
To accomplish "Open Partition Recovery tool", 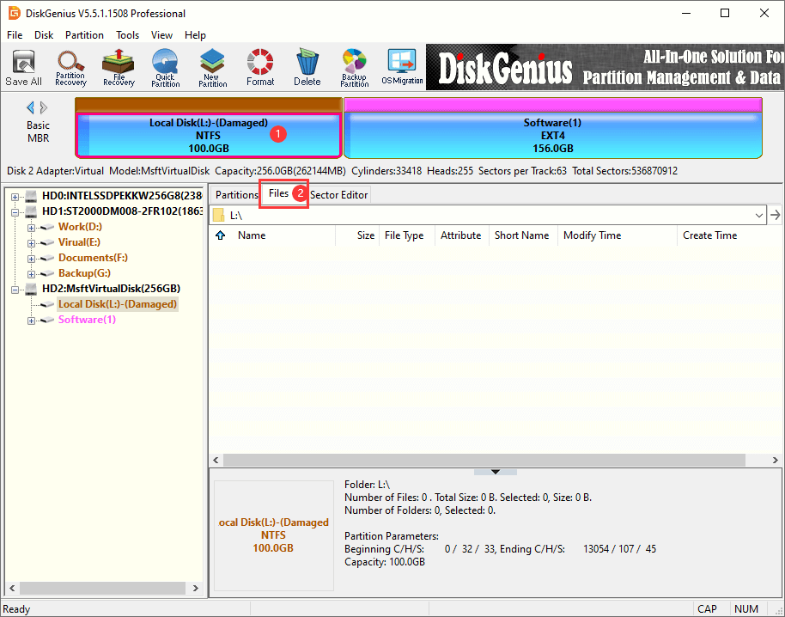I will pyautogui.click(x=70, y=68).
